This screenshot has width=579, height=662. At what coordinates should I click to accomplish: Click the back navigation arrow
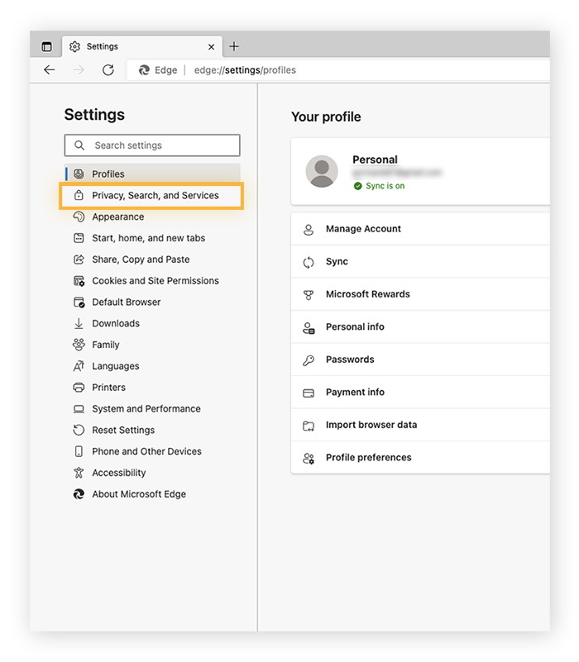49,70
